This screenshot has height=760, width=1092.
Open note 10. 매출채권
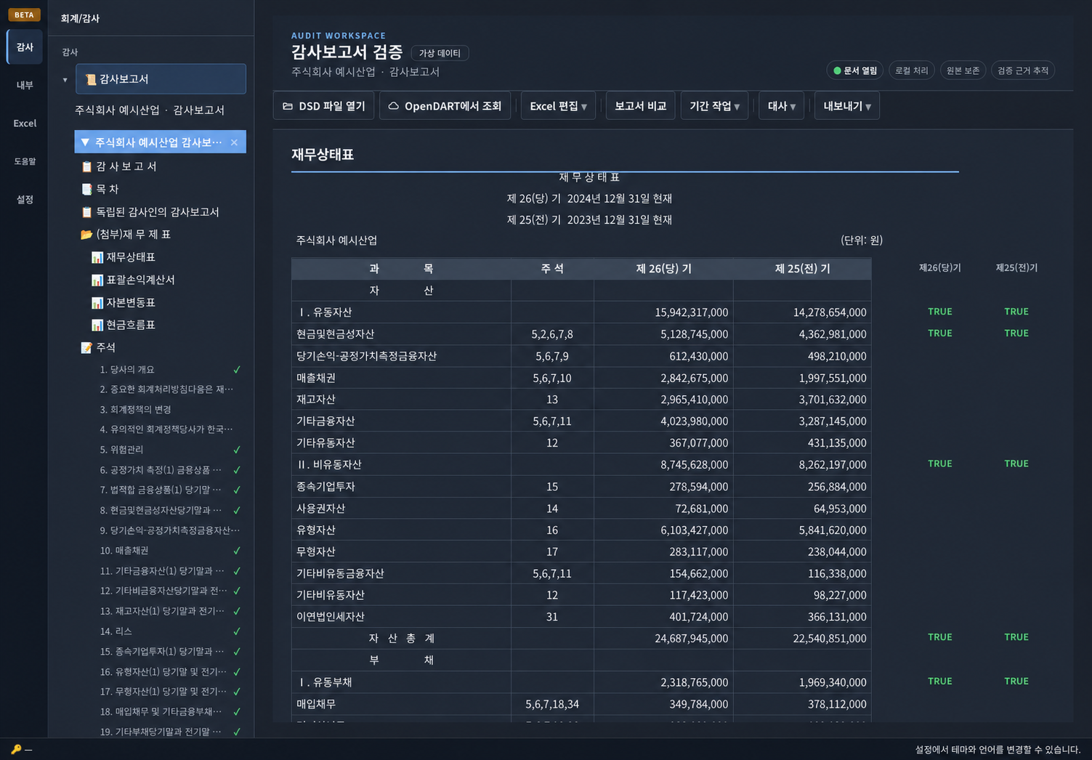point(124,551)
